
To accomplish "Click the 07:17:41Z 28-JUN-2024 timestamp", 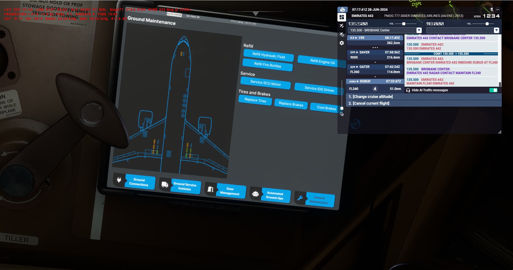I will [370, 9].
